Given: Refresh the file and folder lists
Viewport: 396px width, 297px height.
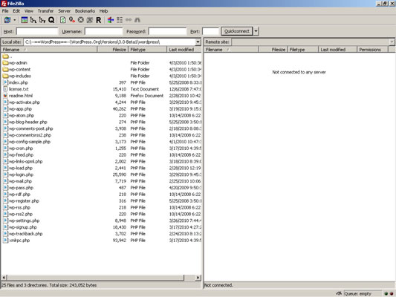Looking at the screenshot, I should [x=63, y=20].
